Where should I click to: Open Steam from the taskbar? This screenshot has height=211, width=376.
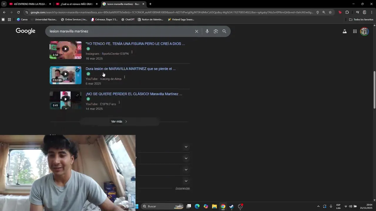pyautogui.click(x=231, y=206)
